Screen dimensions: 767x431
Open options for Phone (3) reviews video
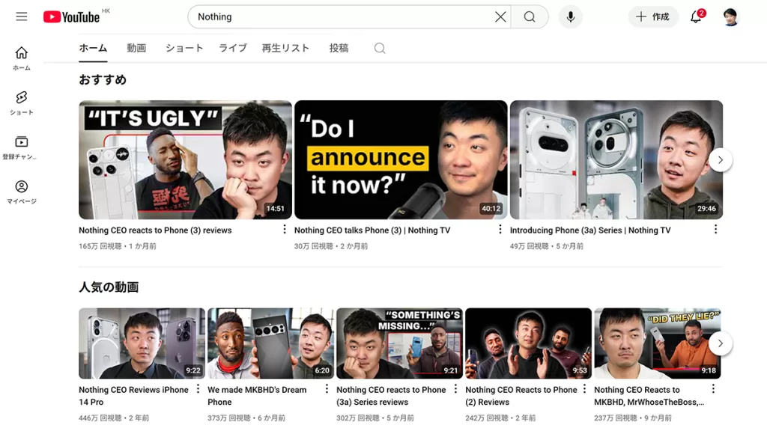click(285, 230)
